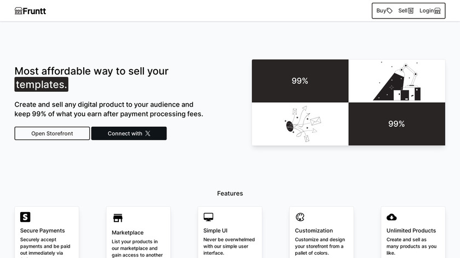Click the Fruntt brand name link
This screenshot has width=460, height=258.
click(x=34, y=11)
